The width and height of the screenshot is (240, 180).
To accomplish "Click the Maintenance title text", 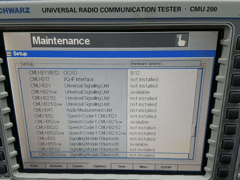I will point(61,40).
